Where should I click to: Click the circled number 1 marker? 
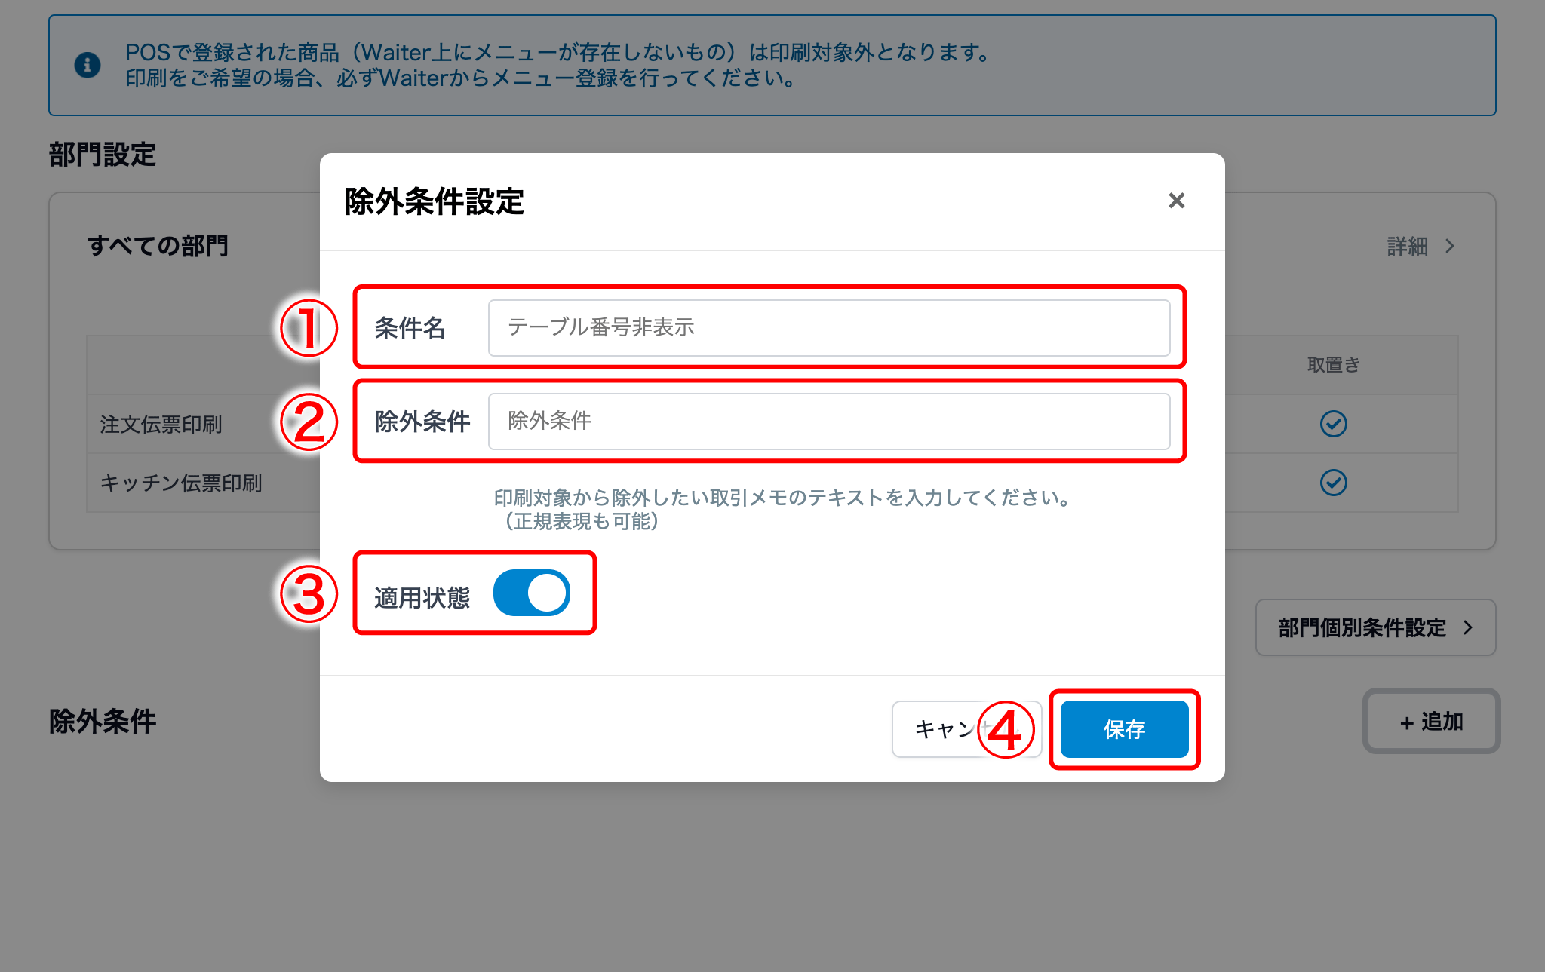click(x=309, y=328)
